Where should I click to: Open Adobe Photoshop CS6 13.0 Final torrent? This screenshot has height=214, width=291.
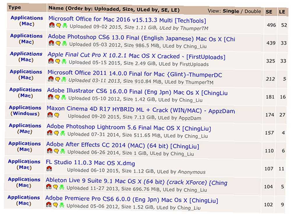click(x=141, y=38)
